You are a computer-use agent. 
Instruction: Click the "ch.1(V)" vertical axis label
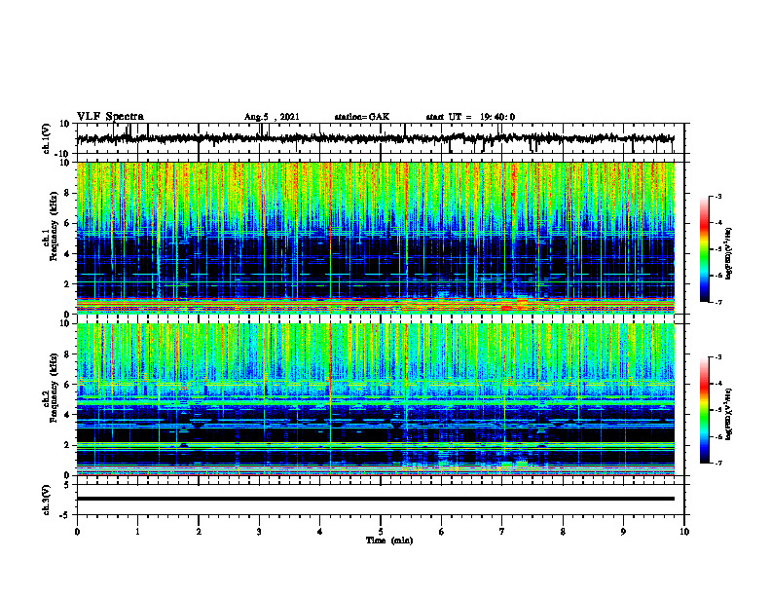tap(47, 138)
